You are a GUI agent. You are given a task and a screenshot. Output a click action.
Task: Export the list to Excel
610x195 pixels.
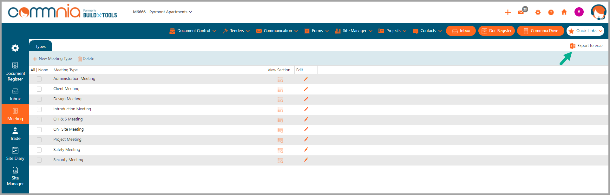587,46
